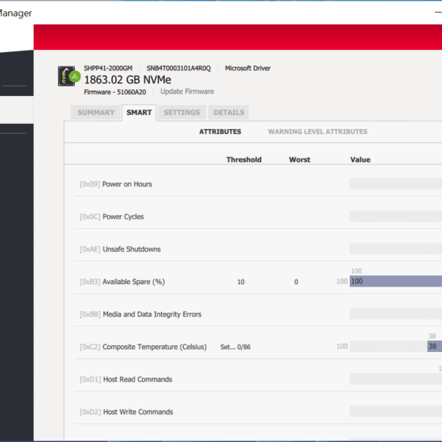Click the 1863.02 GB NVMe capacity title
This screenshot has height=442, width=442.
tap(128, 80)
